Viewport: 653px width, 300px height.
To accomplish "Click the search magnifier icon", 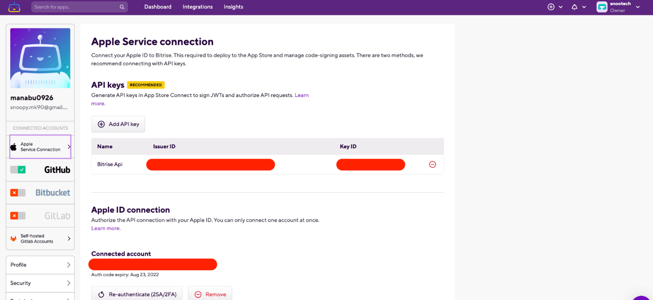I will click(122, 7).
